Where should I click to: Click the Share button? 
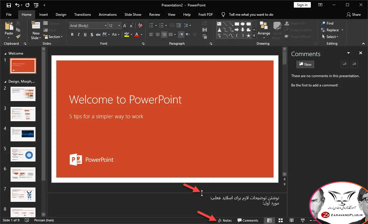(354, 15)
